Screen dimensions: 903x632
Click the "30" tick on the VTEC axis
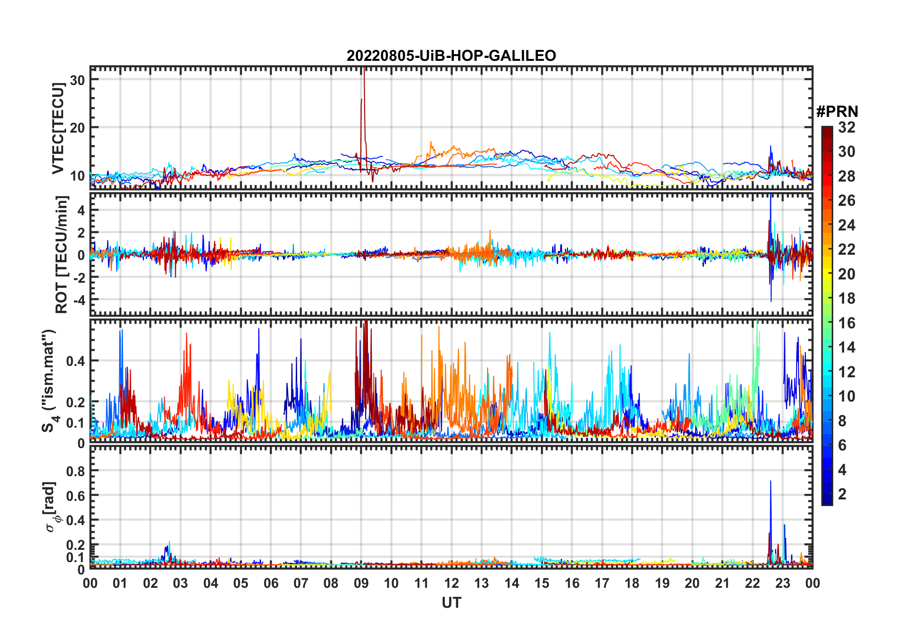point(77,80)
